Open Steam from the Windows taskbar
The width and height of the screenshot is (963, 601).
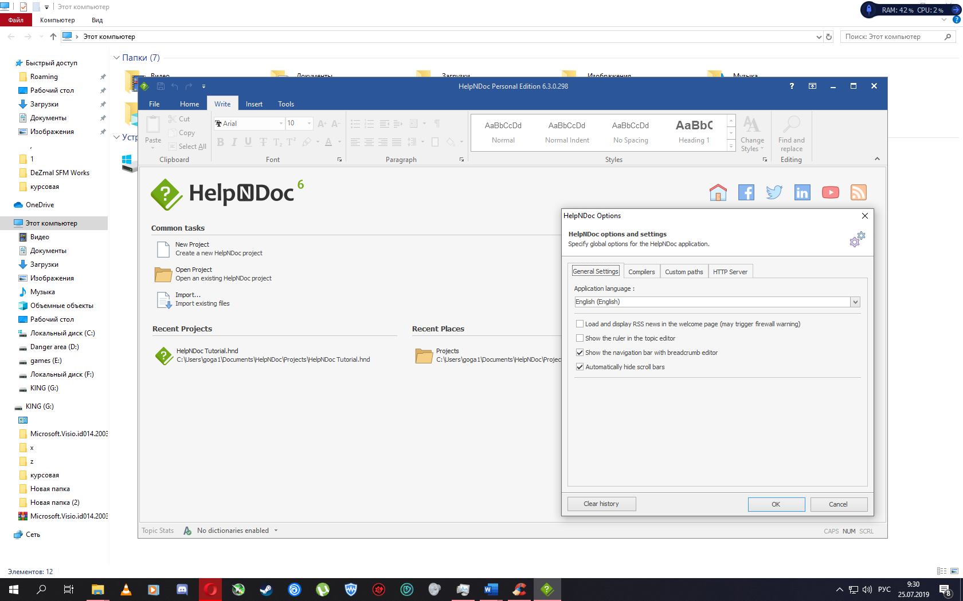266,590
